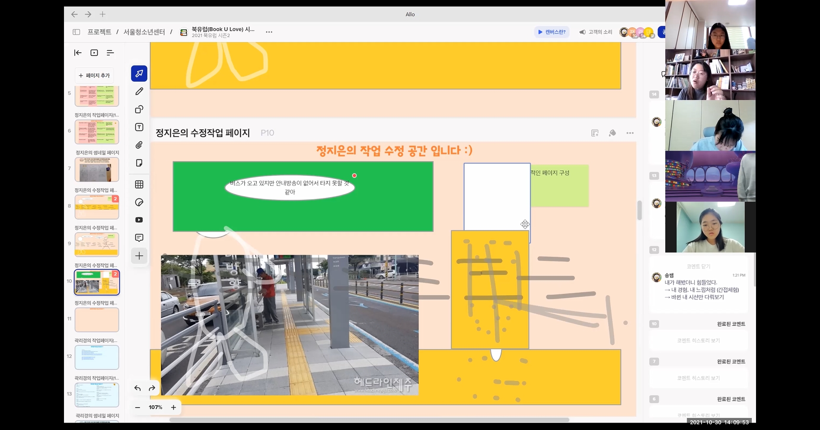Select page 7 thumbnail
Screen dimensions: 820x430
97,169
